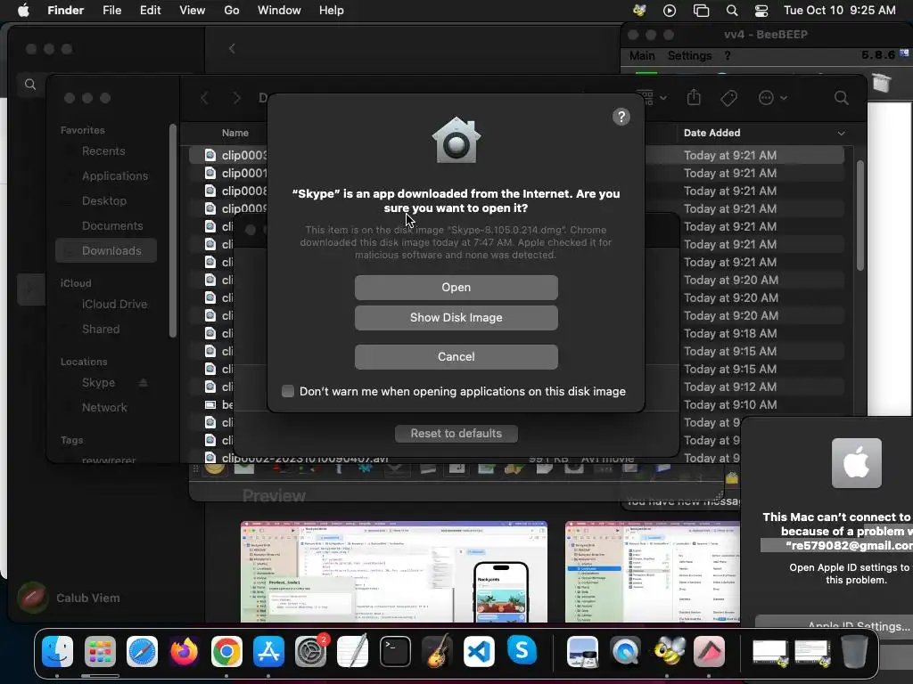
Task: Click the play circle menu bar icon
Action: click(670, 11)
